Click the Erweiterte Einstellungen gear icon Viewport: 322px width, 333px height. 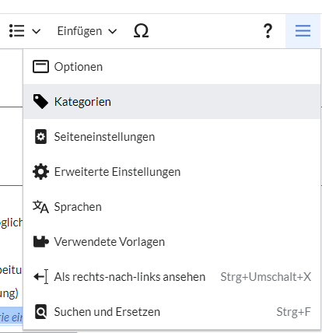click(x=40, y=171)
